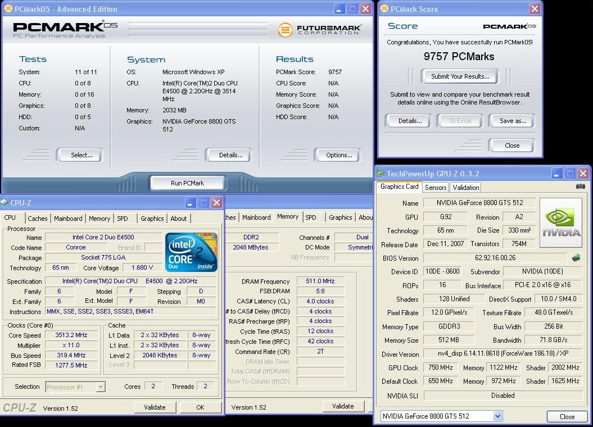This screenshot has width=593, height=427.
Task: Click the Shader clock value 2002 MHz
Action: [x=565, y=367]
